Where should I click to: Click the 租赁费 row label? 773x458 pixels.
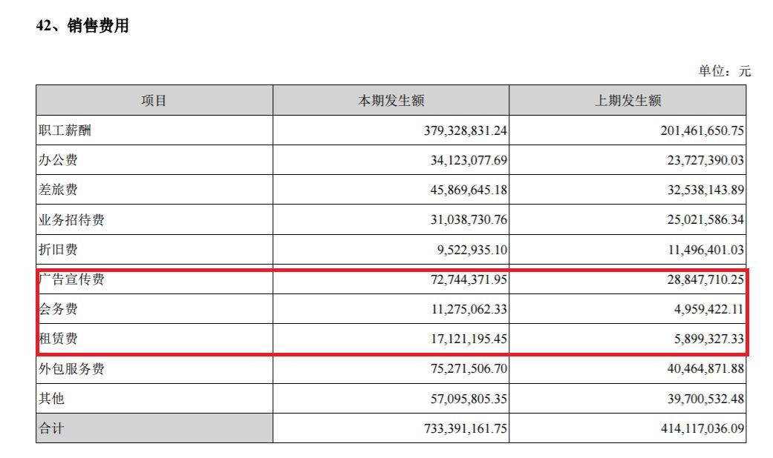58,339
